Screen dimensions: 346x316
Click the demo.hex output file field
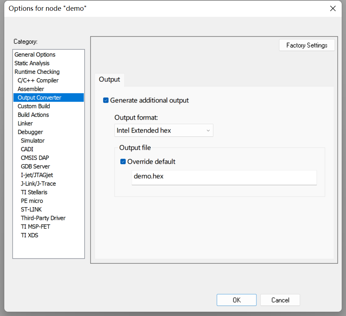[x=224, y=177]
